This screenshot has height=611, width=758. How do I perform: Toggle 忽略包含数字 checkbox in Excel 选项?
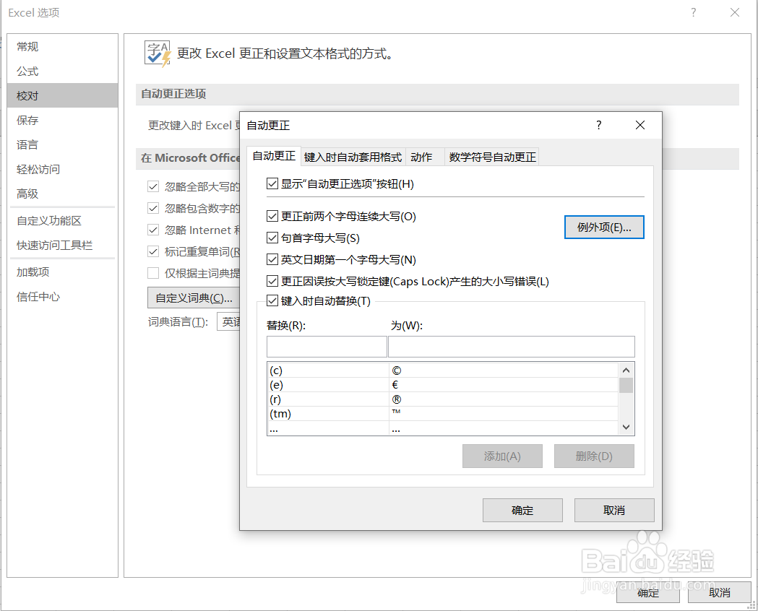point(153,208)
